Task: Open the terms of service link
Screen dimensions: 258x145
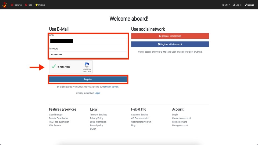Action: point(111,87)
